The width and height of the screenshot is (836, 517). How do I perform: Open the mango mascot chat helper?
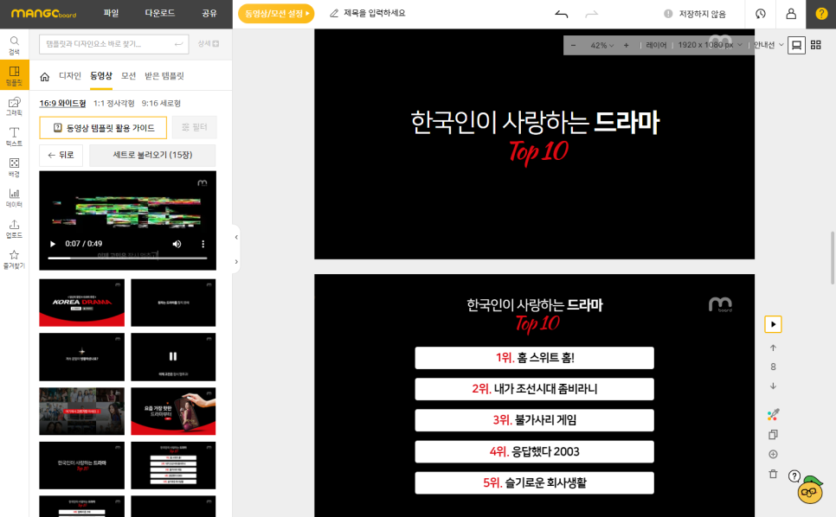click(x=810, y=490)
